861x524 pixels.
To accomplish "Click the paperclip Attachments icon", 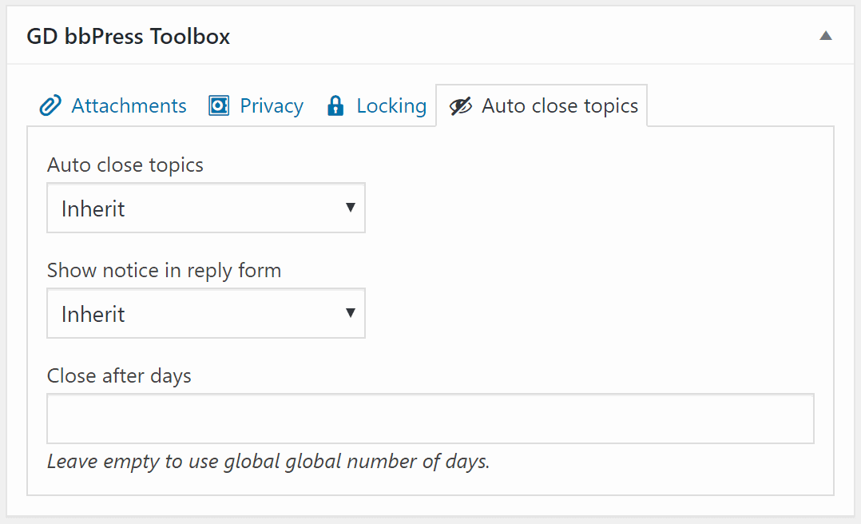I will 50,105.
